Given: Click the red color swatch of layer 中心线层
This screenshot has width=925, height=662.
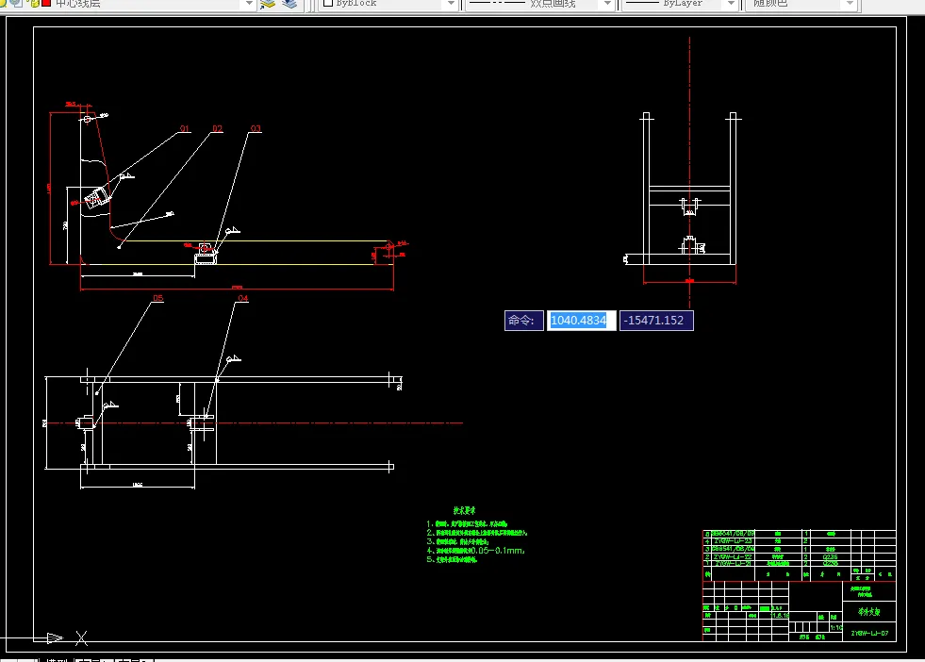Looking at the screenshot, I should (46, 3).
